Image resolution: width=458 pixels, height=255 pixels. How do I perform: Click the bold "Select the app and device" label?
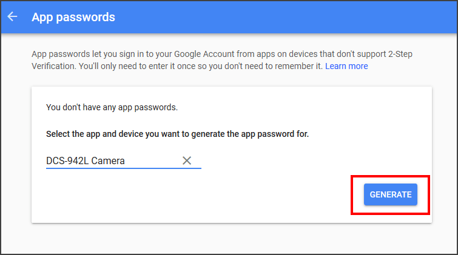point(177,134)
